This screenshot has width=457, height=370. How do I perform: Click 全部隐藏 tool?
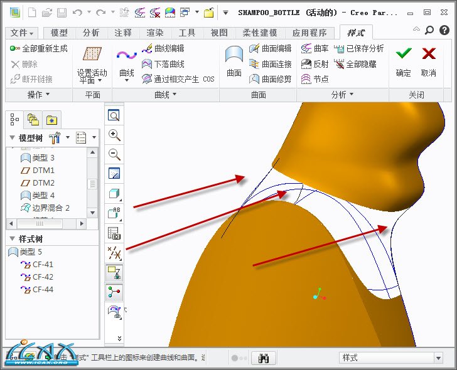pos(355,64)
